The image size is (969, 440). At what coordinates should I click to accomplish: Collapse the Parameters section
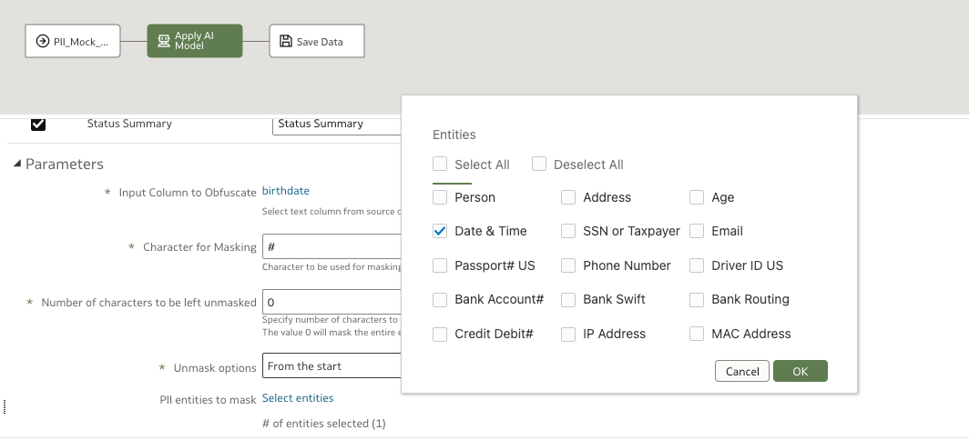(17, 165)
